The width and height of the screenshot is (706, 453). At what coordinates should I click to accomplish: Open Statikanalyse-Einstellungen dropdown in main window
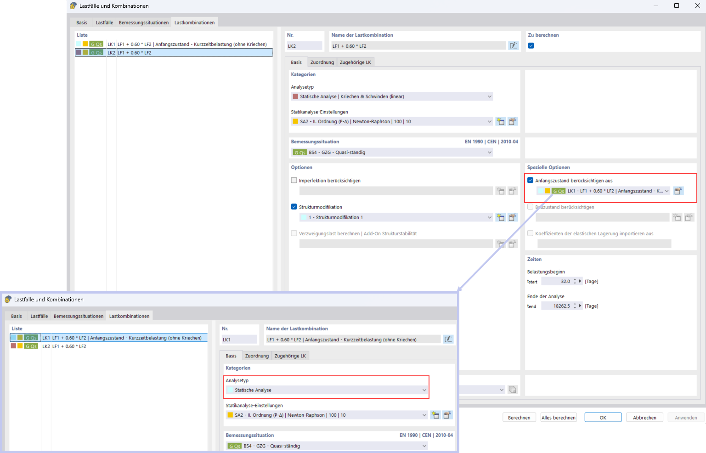[392, 121]
